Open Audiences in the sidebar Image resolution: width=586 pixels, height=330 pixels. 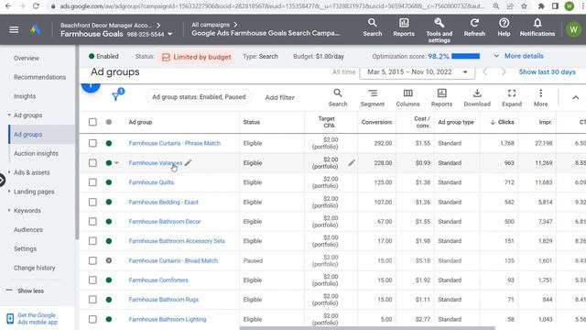pyautogui.click(x=28, y=230)
